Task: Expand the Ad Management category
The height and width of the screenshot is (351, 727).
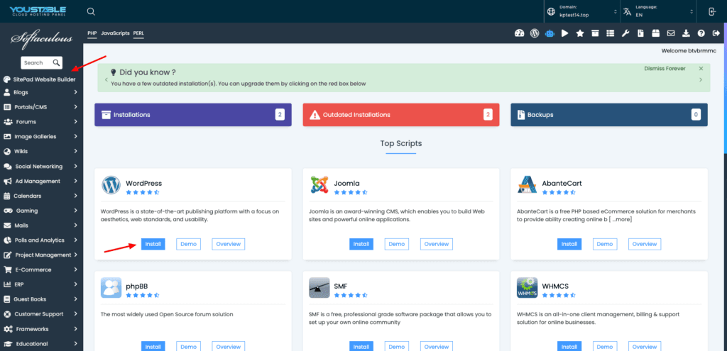Action: (41, 181)
